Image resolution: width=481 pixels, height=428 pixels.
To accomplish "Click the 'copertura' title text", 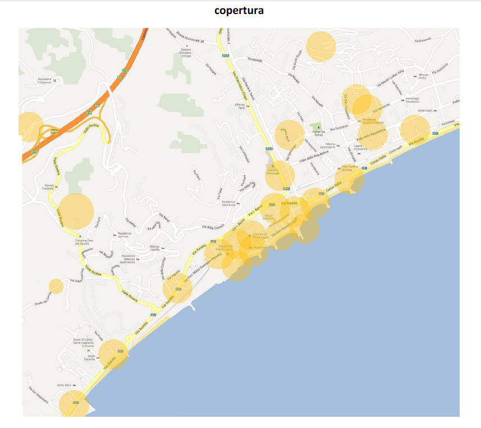I will (239, 11).
